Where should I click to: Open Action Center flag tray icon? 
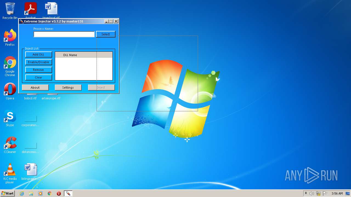coord(325,193)
